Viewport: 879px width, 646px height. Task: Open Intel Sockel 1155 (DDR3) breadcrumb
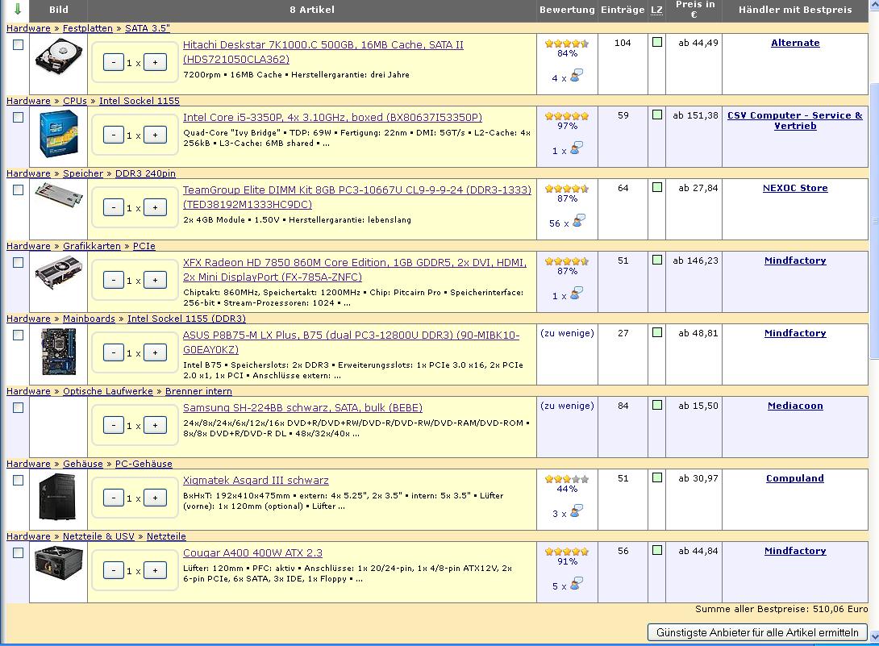click(x=186, y=319)
